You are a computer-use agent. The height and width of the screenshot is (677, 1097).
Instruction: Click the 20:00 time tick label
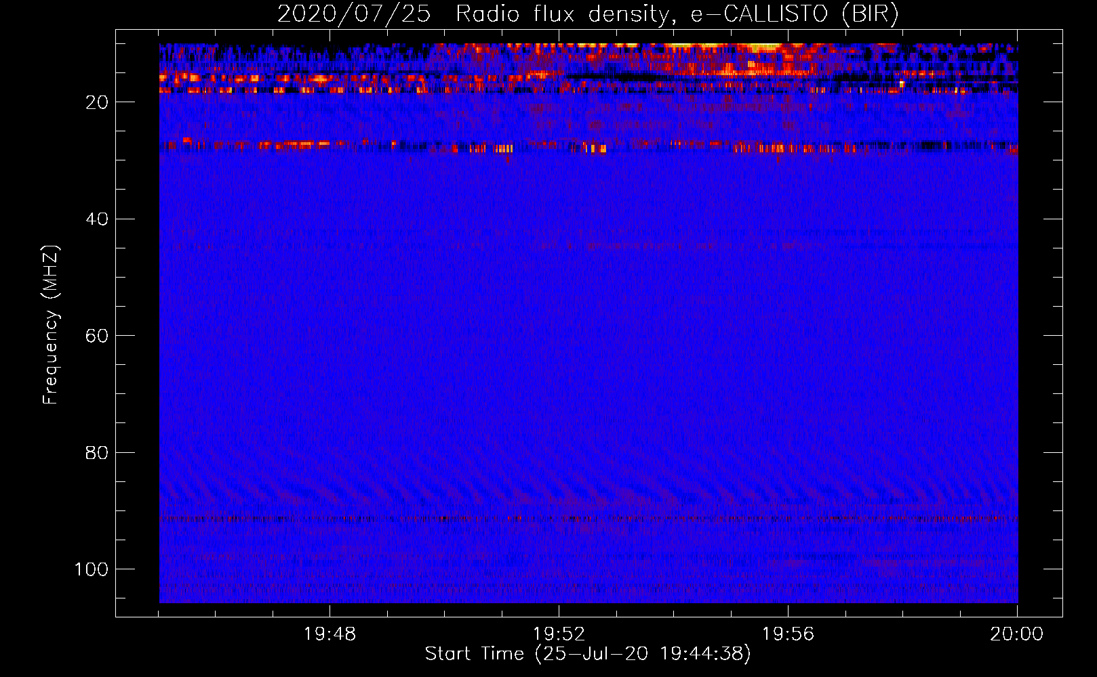coord(1016,634)
